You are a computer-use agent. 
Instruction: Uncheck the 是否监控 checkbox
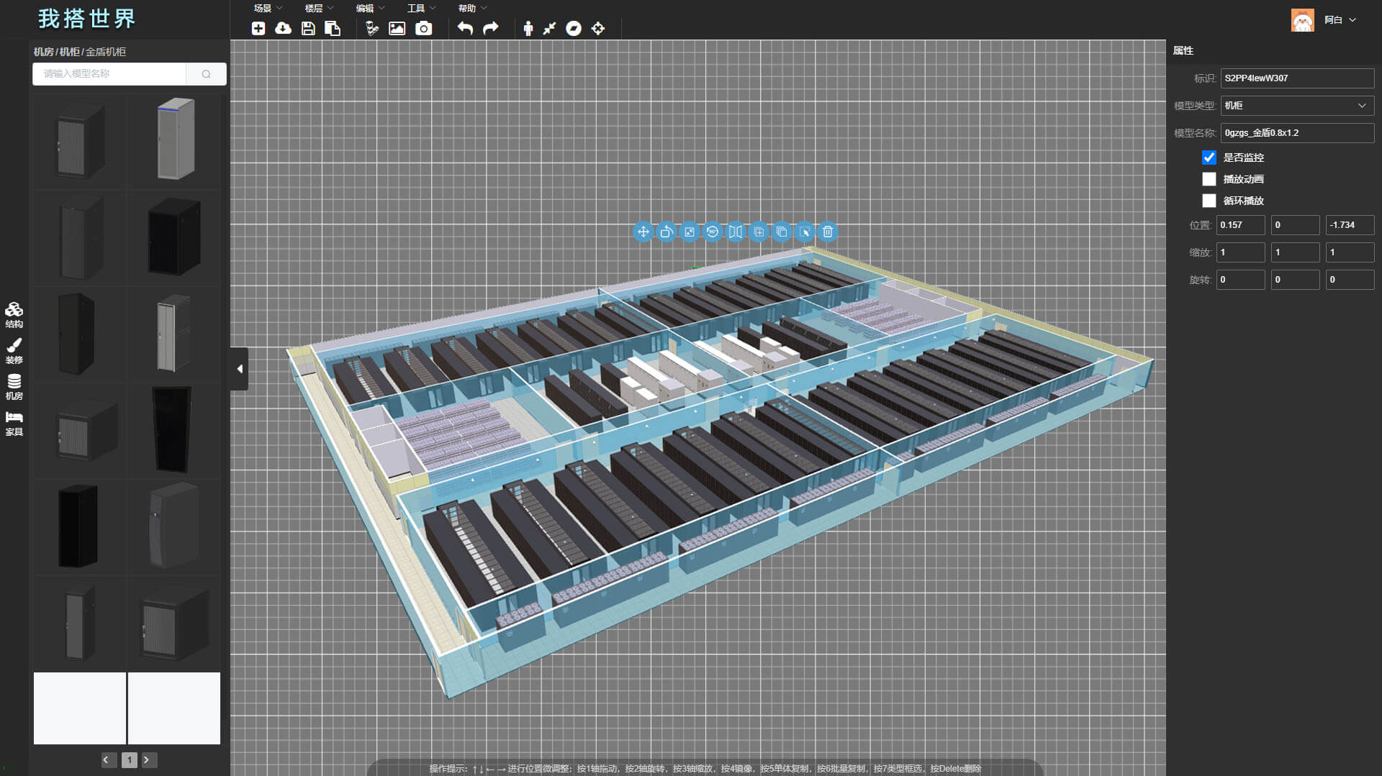[1209, 158]
